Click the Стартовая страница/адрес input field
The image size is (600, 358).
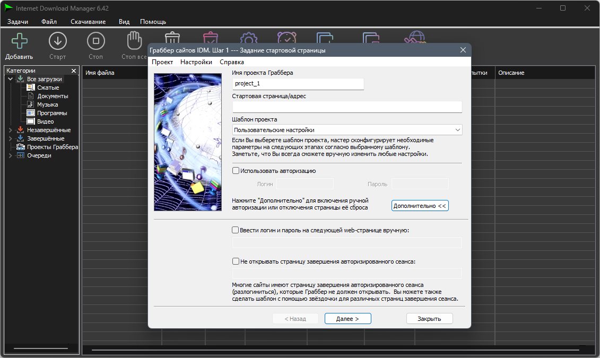click(x=347, y=107)
